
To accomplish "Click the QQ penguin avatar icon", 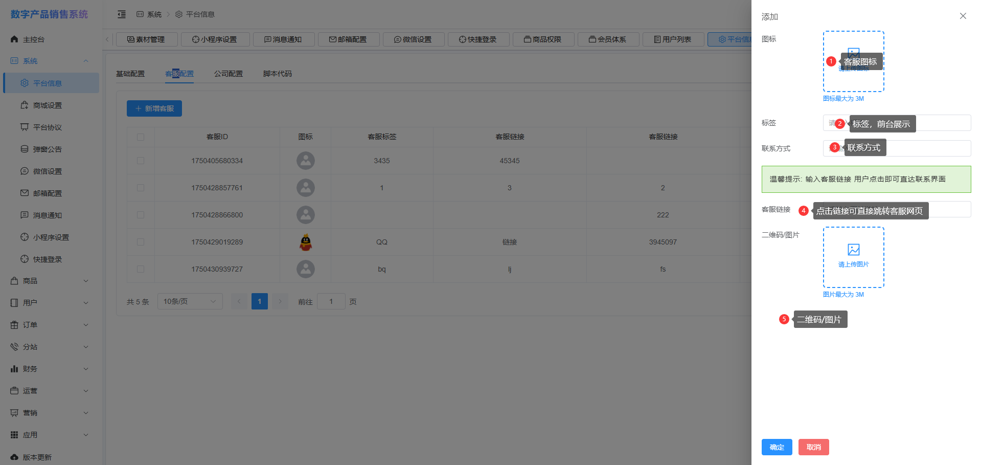I will coord(306,242).
